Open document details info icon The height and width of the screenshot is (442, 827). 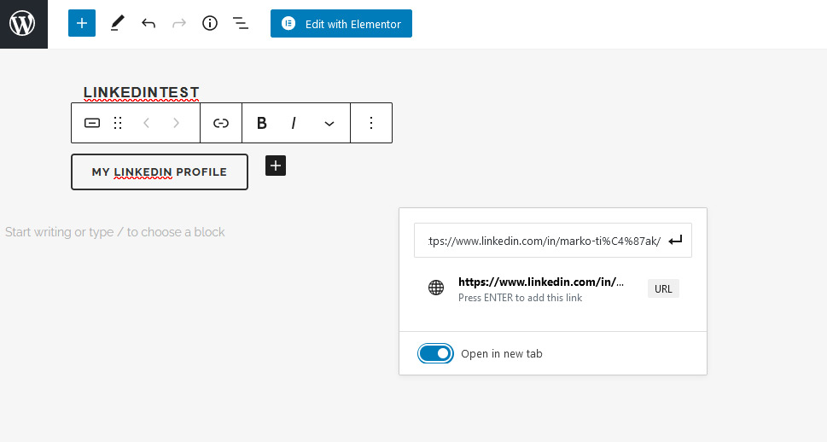(x=210, y=23)
